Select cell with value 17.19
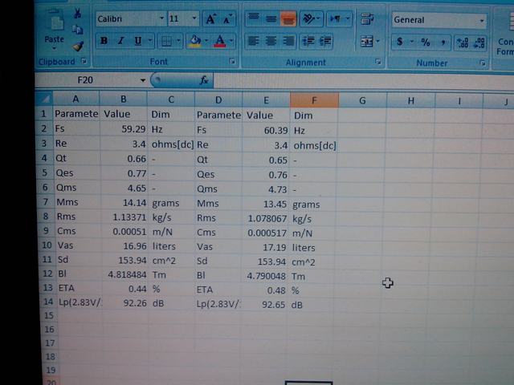This screenshot has width=514, height=385. tap(266, 247)
